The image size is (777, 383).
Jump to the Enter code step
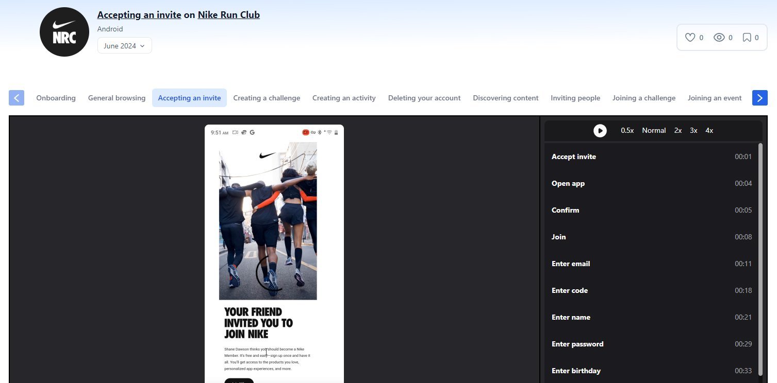pyautogui.click(x=652, y=290)
